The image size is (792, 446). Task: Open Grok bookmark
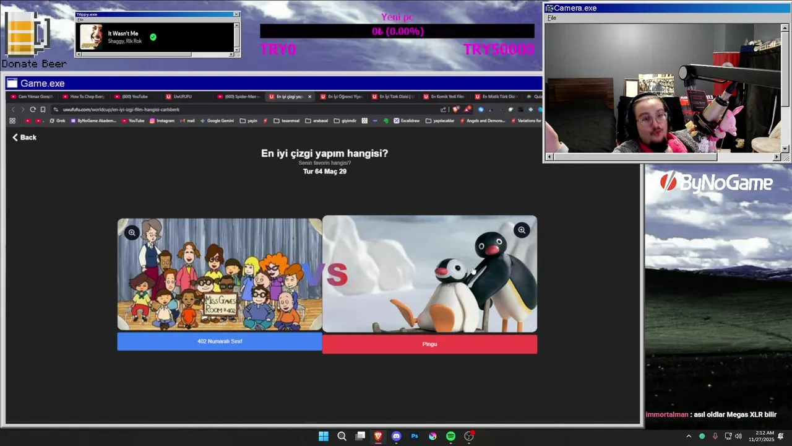point(58,121)
